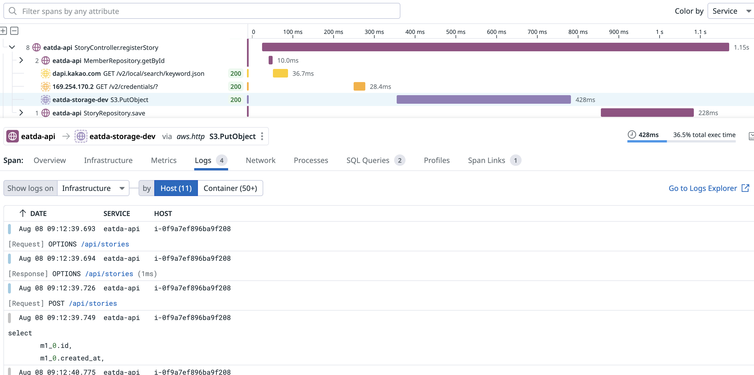
Task: Click the expand all spans plus icon
Action: pyautogui.click(x=3, y=31)
